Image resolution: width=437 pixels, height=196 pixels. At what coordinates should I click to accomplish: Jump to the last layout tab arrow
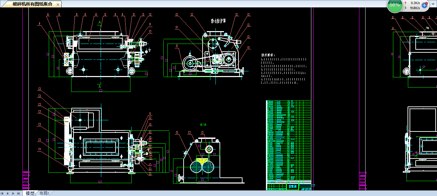point(18,193)
